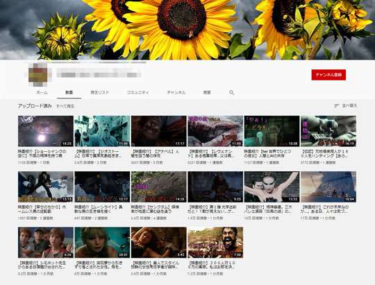Click the sunflower channel banner image
375x285 pixels.
[187, 30]
